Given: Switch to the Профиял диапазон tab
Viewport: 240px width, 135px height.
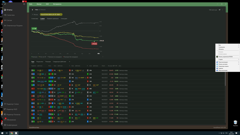Looking at the screenshot, I should [53, 19].
